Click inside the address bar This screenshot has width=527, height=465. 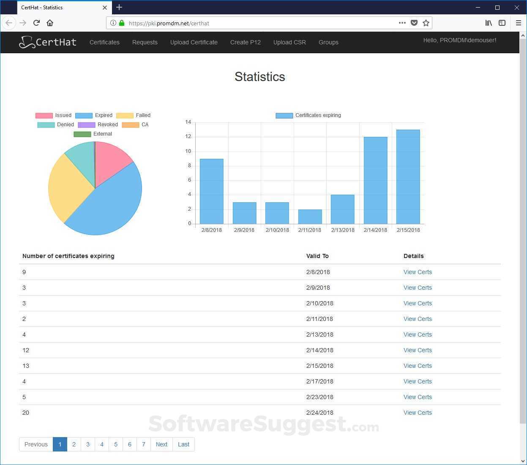tap(254, 23)
